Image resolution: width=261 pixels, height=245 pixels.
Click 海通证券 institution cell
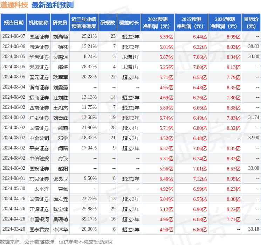coord(39,47)
